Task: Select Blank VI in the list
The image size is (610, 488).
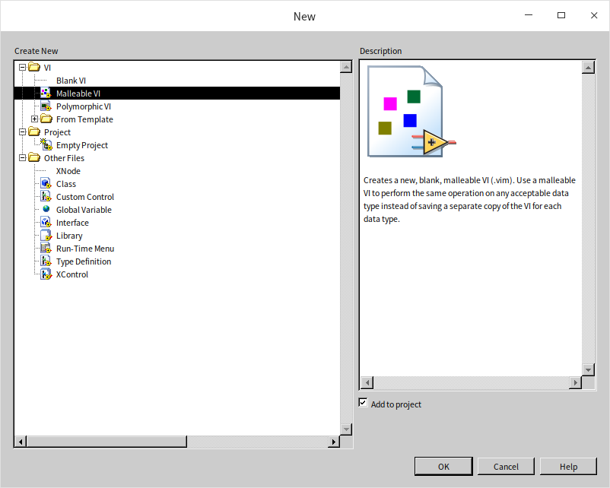Action: [71, 81]
